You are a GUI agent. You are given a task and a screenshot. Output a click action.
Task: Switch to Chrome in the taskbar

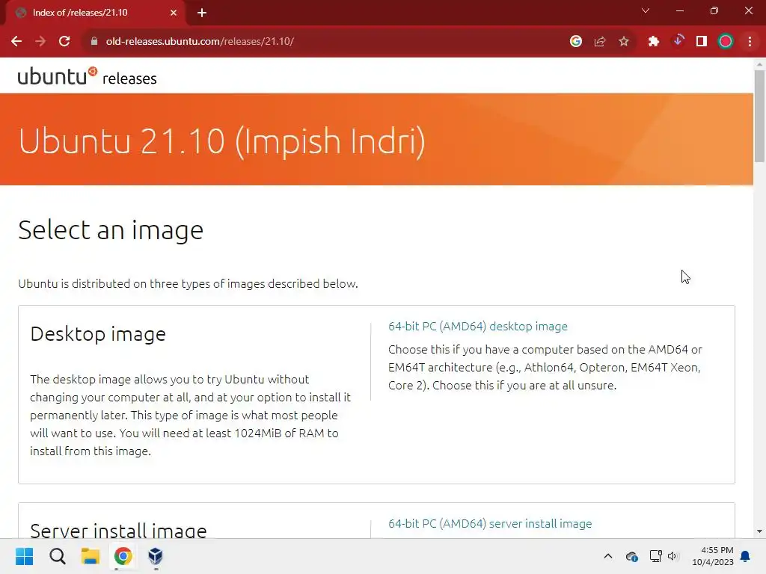click(123, 556)
